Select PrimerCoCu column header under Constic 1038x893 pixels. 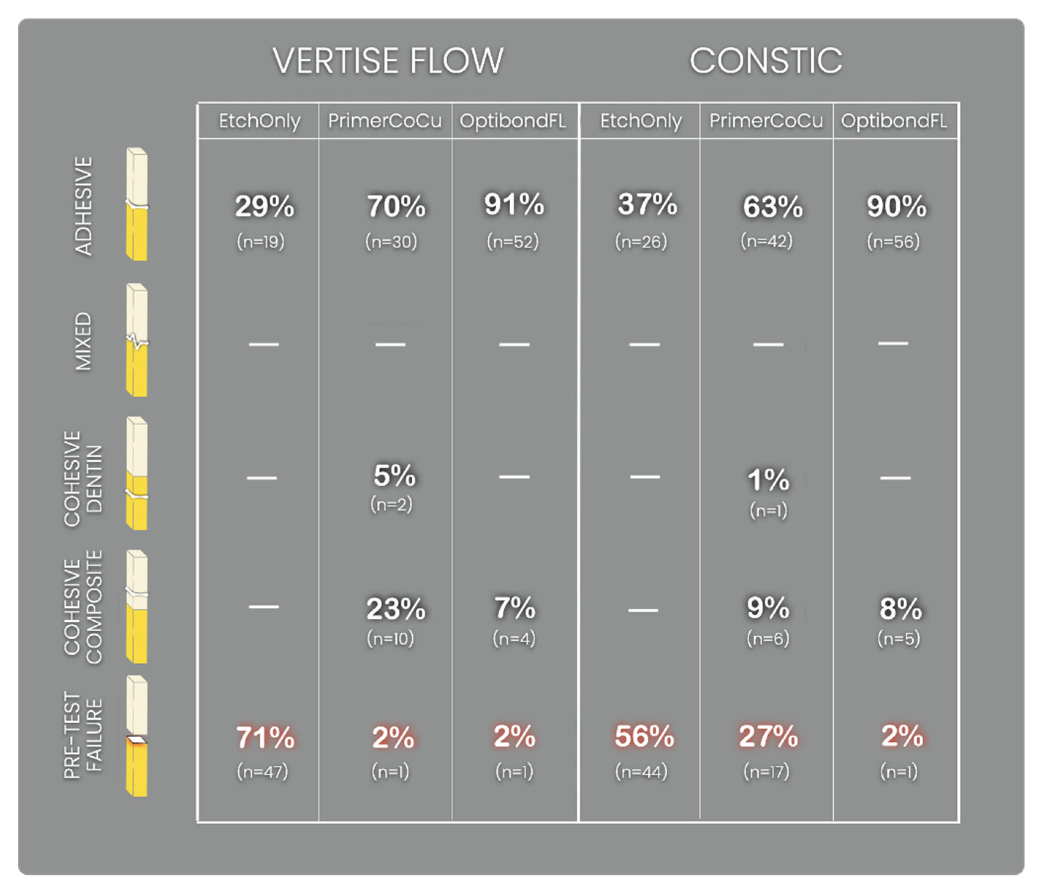click(766, 121)
